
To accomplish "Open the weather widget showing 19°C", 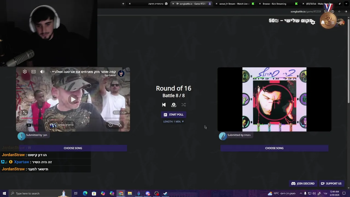I will point(282,193).
